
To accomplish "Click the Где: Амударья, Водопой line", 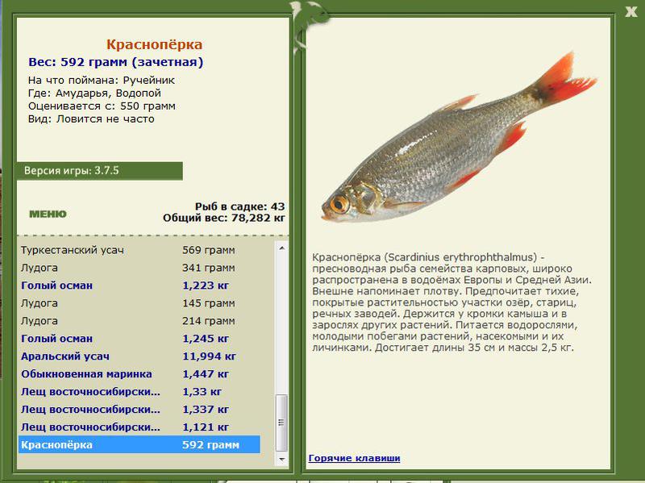I will click(x=94, y=93).
